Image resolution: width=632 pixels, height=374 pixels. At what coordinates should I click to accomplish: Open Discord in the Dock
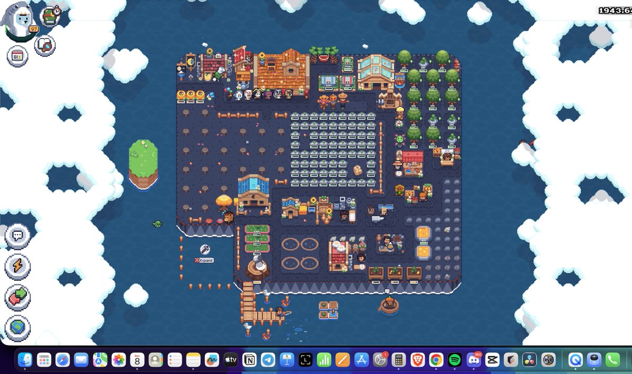[x=473, y=360]
